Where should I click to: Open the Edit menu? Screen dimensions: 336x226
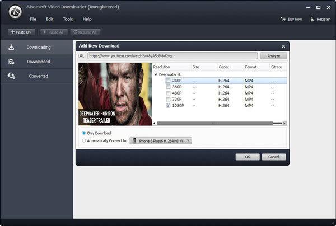tap(49, 19)
